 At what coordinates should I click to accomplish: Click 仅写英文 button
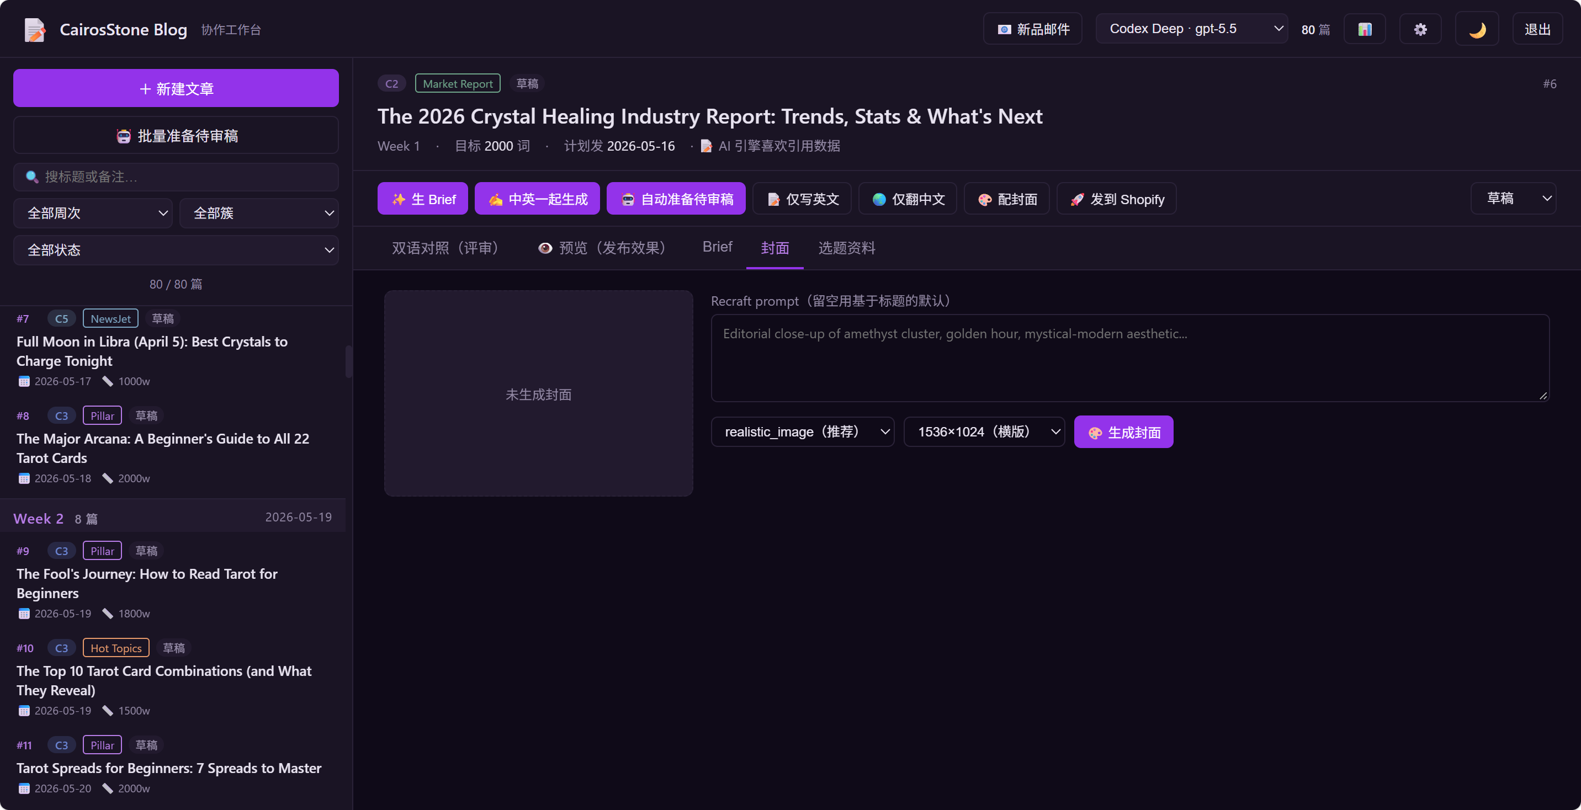click(802, 199)
